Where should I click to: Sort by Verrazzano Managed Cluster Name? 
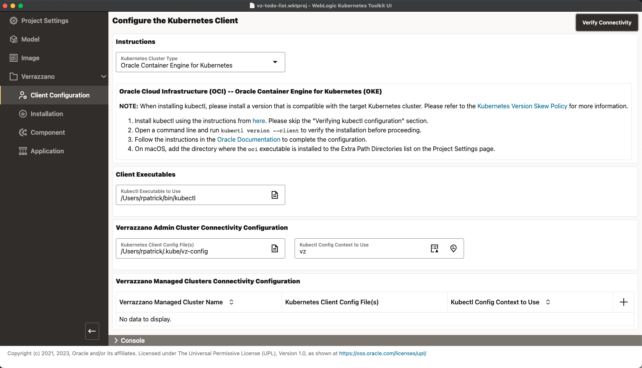click(231, 302)
